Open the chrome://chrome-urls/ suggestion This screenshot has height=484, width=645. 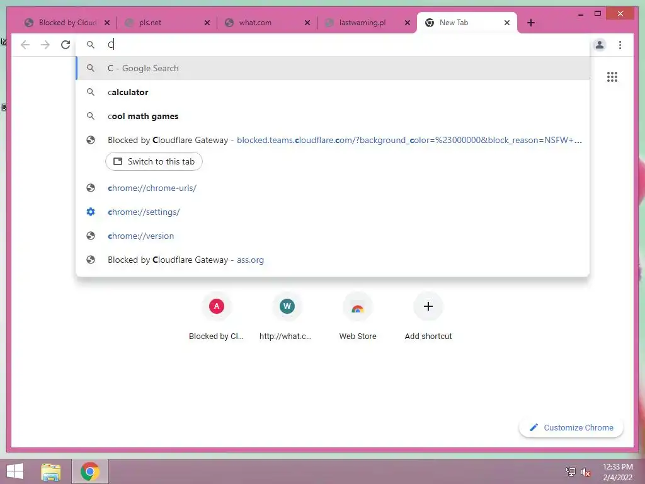coord(333,188)
